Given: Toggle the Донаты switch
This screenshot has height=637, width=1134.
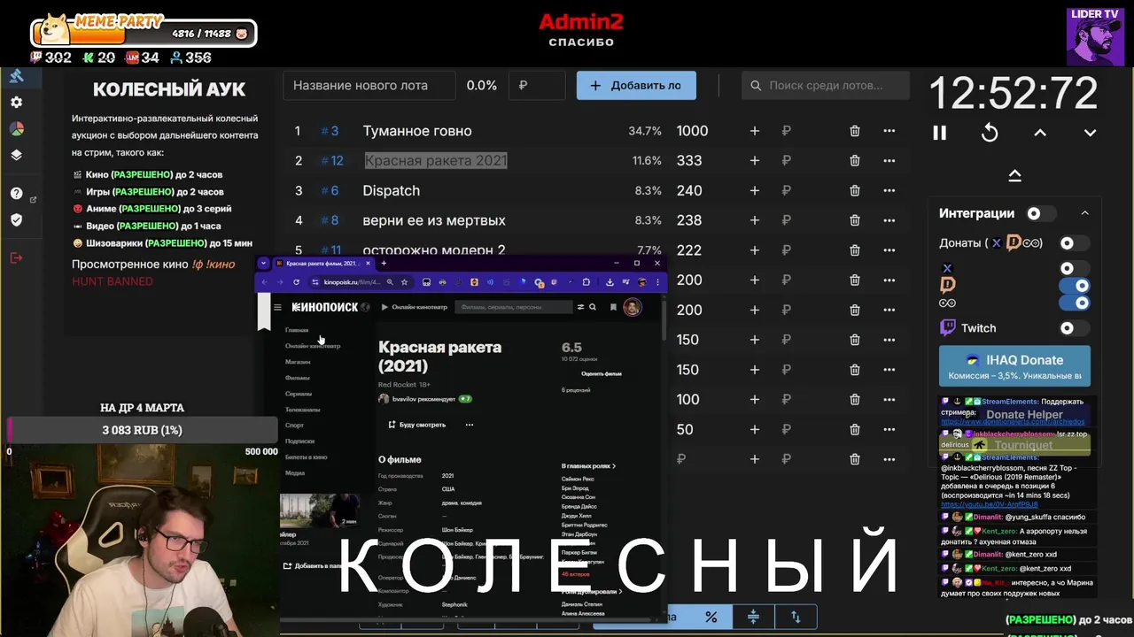Looking at the screenshot, I should pos(1073,242).
